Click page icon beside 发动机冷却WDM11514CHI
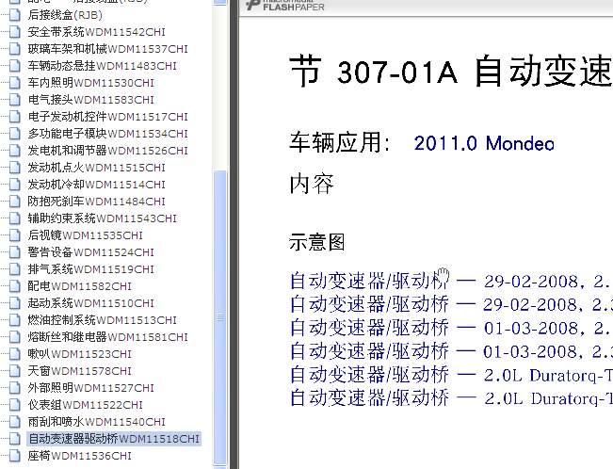The image size is (613, 469). coord(15,185)
